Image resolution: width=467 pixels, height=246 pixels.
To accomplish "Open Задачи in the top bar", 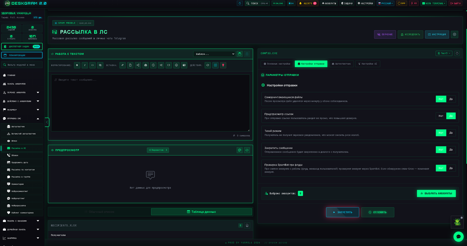I will (347, 3).
